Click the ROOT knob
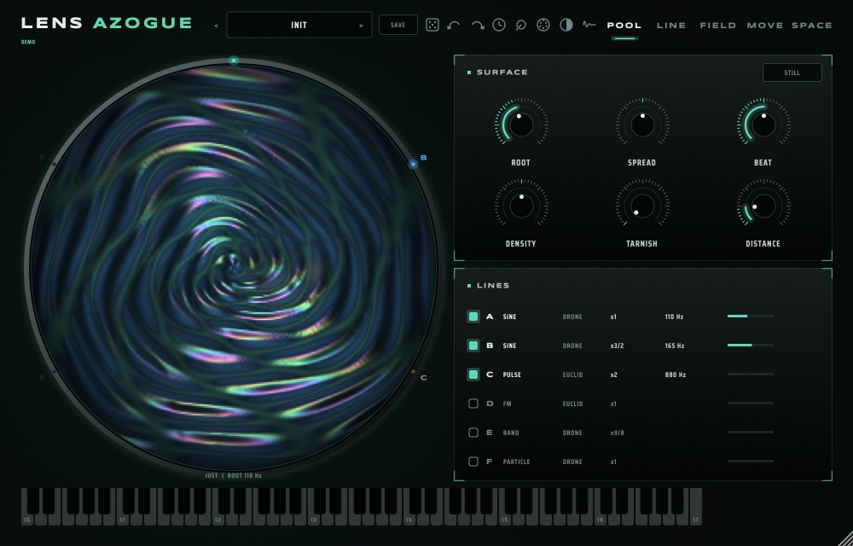Image resolution: width=853 pixels, height=546 pixels. coord(521,125)
